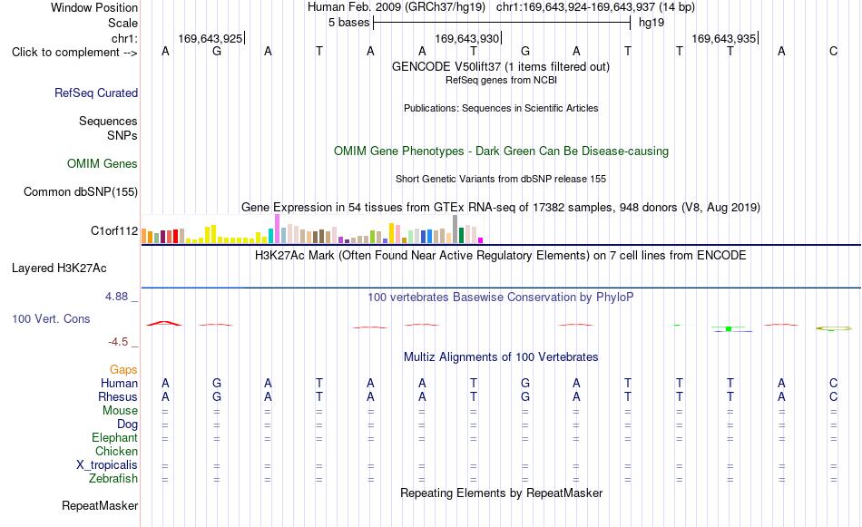
Task: Click the hg19 label beside the scale
Action: 651,23
